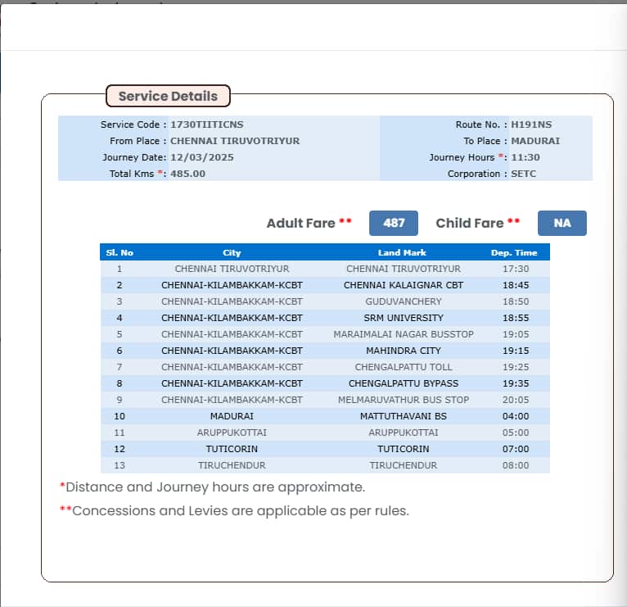Select the Chennai Kalaignar CBT landmark row
627x607 pixels.
(403, 285)
